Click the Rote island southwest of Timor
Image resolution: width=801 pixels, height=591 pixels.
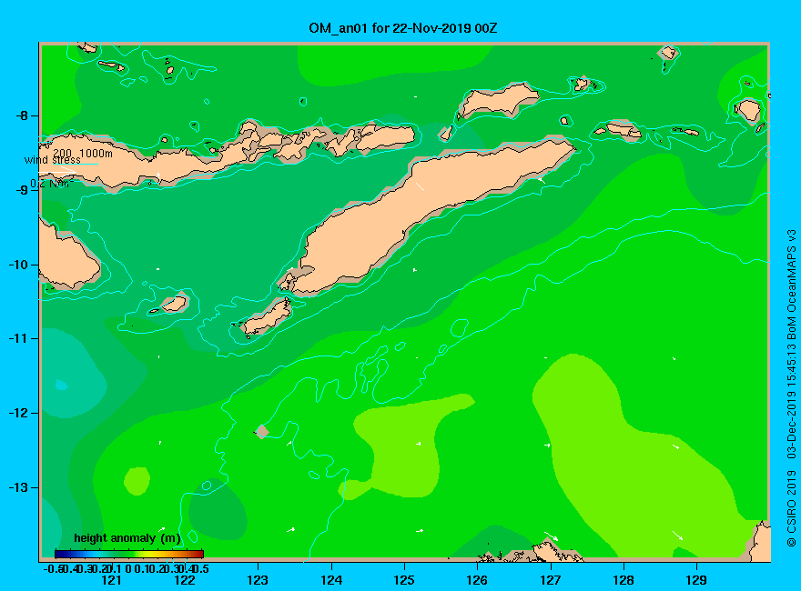pyautogui.click(x=267, y=317)
